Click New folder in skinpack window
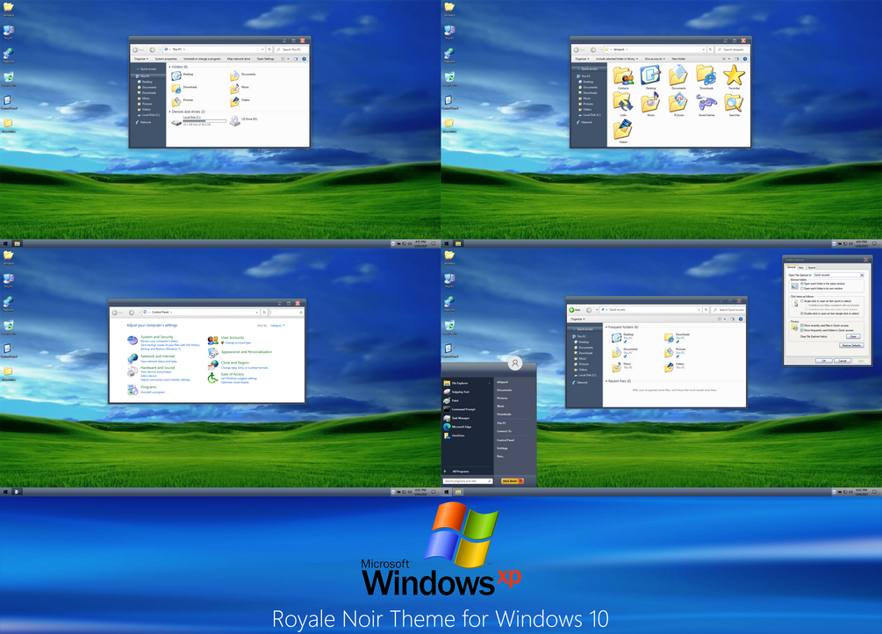The image size is (882, 634). click(678, 59)
